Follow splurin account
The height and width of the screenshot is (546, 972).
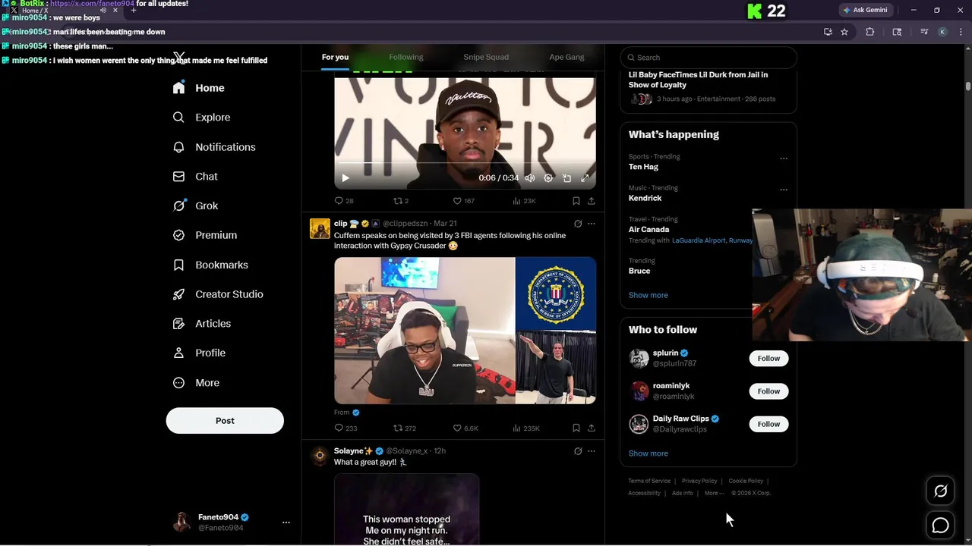[x=768, y=359]
